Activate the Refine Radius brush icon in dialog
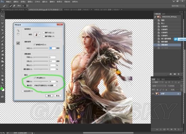Image resolution: width=186 pixels, height=134 pixels. (18, 43)
